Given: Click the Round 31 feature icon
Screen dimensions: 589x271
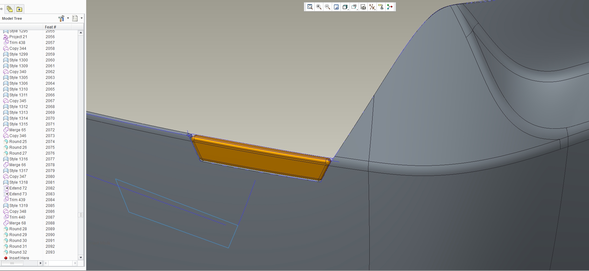Looking at the screenshot, I should click(6, 246).
